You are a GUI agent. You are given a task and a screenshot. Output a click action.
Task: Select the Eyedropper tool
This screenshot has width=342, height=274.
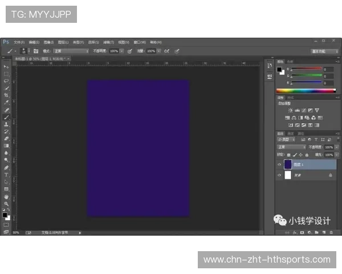7,103
